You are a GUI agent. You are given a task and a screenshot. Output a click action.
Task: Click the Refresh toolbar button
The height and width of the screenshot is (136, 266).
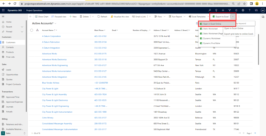tap(102, 17)
